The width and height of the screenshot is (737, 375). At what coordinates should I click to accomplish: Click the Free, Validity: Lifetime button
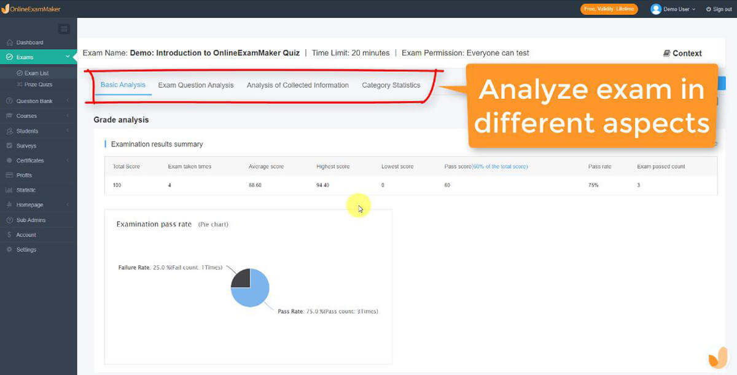(x=609, y=9)
